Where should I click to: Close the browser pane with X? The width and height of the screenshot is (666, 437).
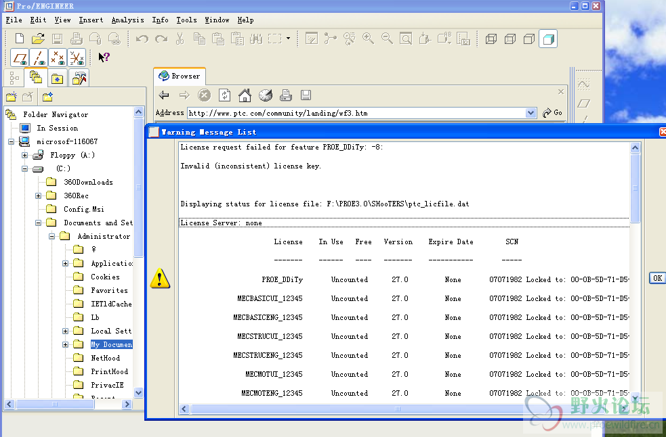pos(561,91)
